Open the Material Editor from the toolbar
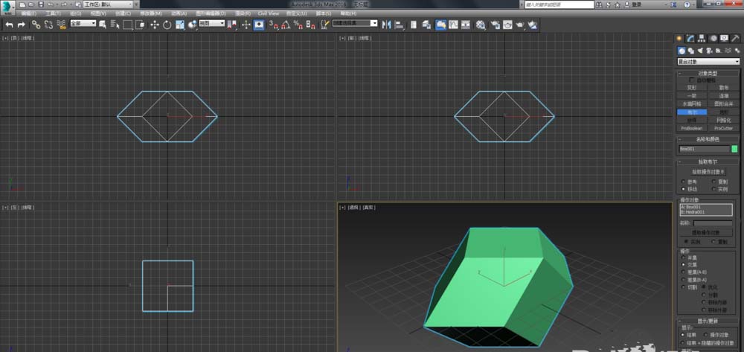 [x=481, y=25]
